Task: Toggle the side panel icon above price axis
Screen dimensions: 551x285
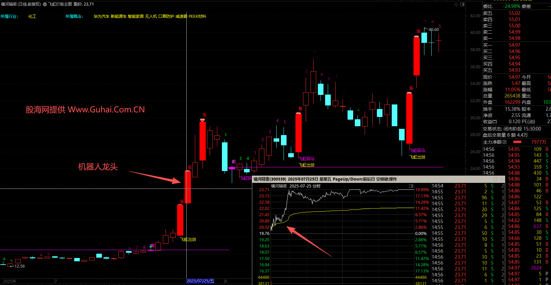Action: click(462, 4)
